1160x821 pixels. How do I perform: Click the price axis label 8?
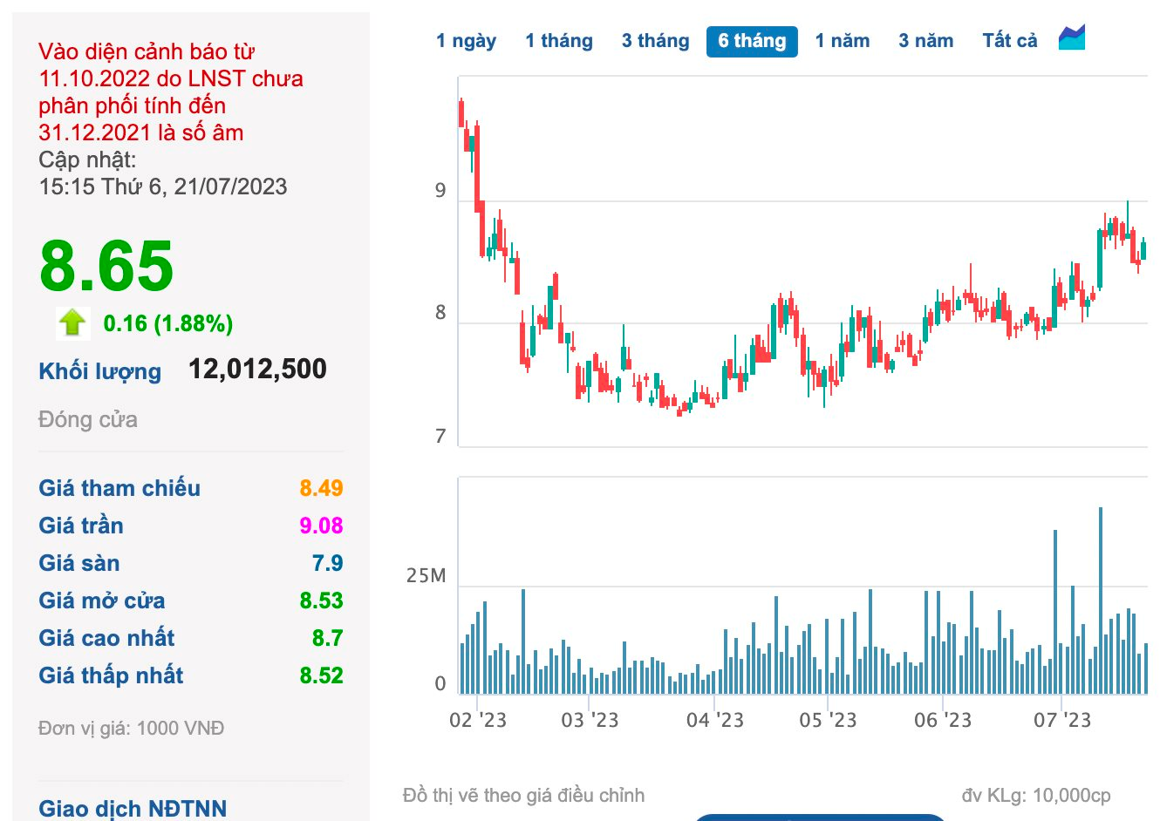click(x=440, y=313)
